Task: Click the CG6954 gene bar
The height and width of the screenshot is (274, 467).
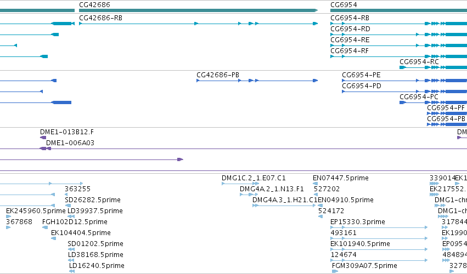Action: coord(398,10)
